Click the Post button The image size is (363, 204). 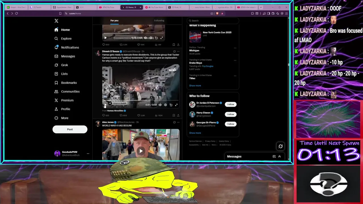[x=70, y=129]
